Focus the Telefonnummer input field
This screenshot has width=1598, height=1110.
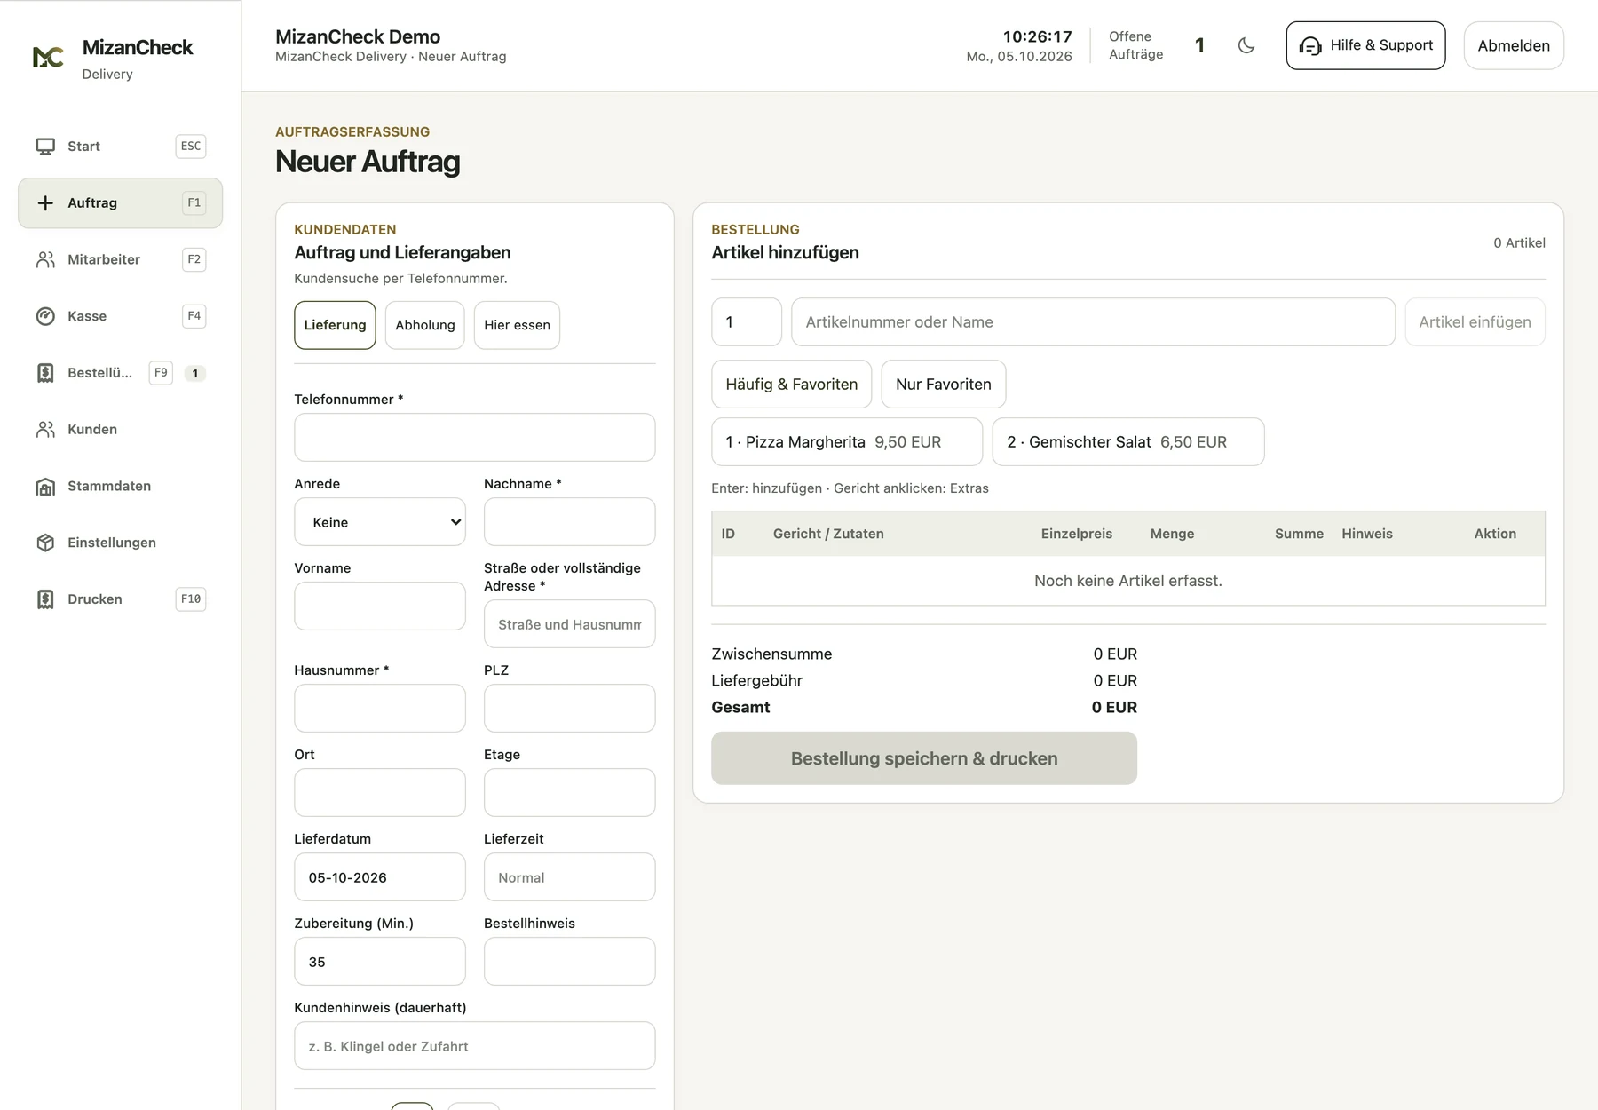(x=474, y=438)
